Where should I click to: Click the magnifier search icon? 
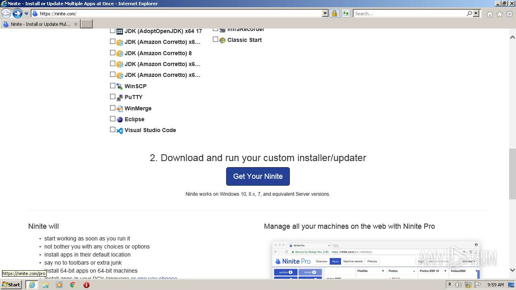coord(469,13)
